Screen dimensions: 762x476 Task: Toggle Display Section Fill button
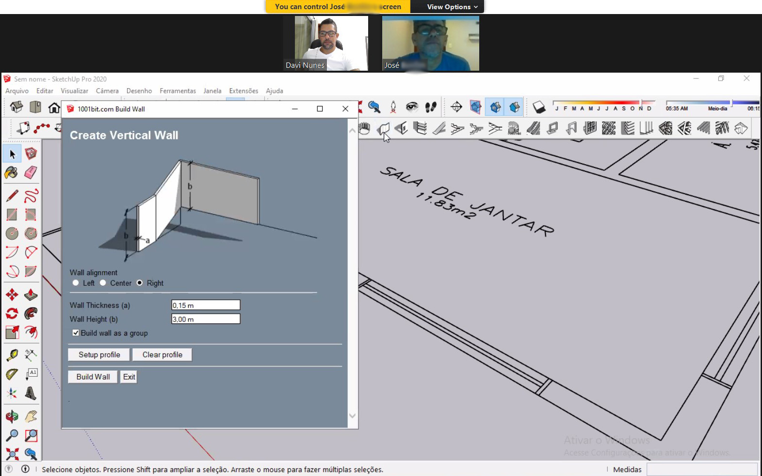515,107
